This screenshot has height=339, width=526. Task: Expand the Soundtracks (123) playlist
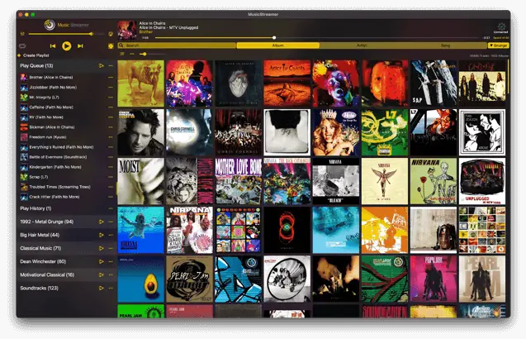40,289
